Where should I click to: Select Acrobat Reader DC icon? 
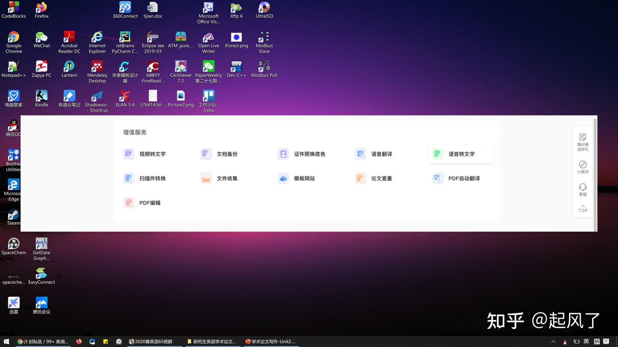(69, 42)
